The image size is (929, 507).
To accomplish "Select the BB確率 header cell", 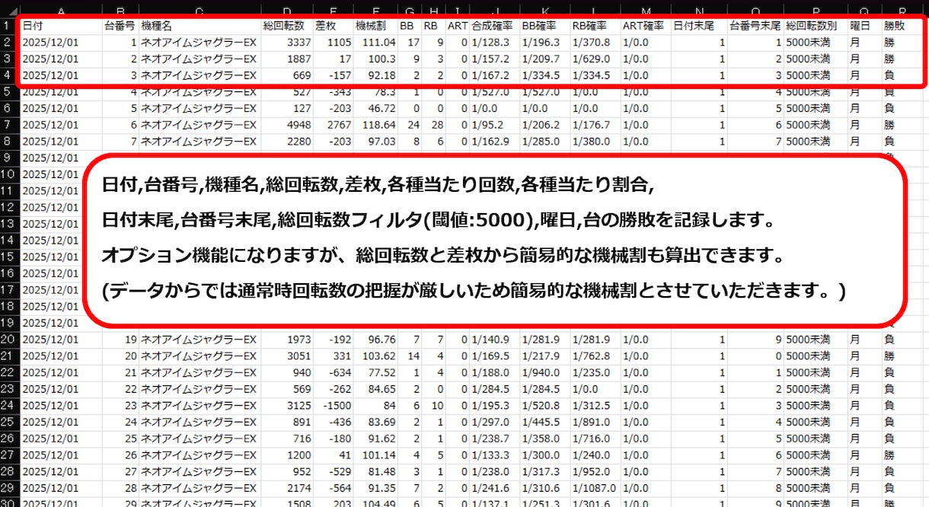I will [x=544, y=25].
